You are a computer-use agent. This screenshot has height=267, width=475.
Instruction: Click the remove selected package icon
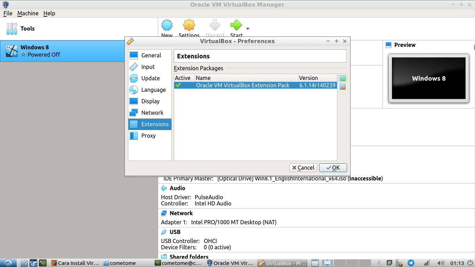click(x=343, y=87)
